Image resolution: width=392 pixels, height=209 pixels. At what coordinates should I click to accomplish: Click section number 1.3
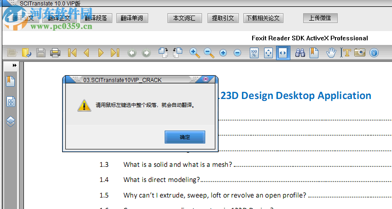[x=104, y=165]
